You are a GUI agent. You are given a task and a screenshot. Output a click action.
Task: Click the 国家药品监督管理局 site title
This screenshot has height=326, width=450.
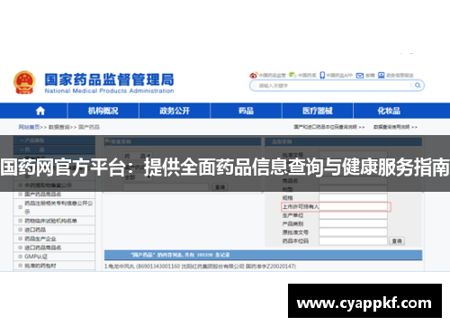(x=109, y=79)
